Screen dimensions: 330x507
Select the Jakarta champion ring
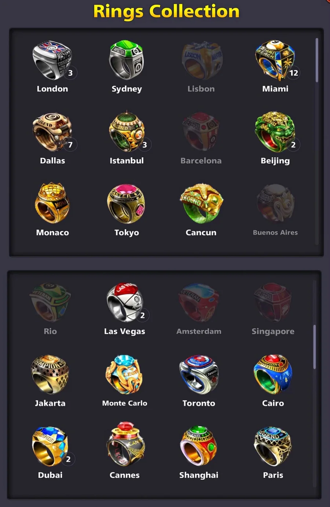(x=50, y=374)
